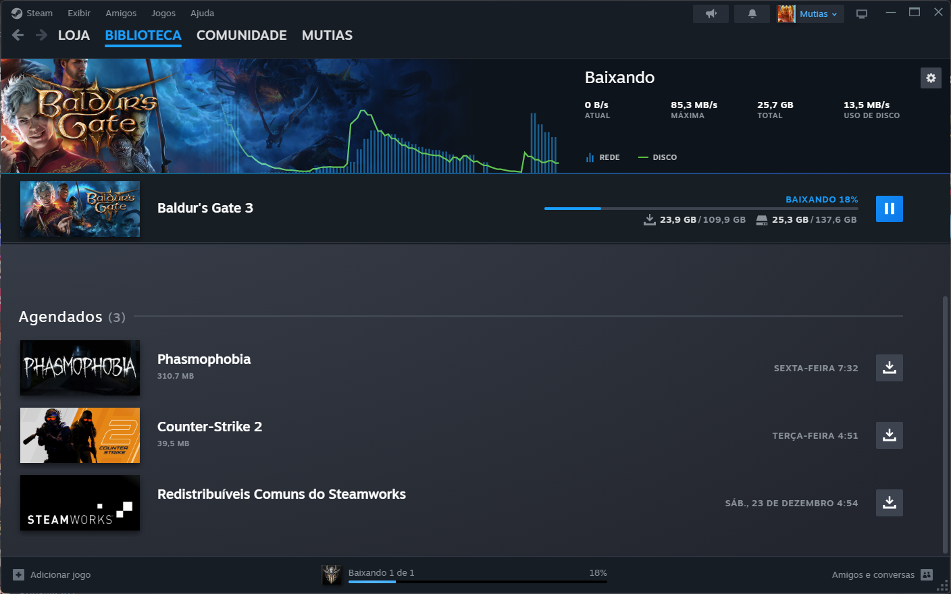Click the 23,9 GB downloaded size text
The image size is (951, 594).
pyautogui.click(x=678, y=219)
